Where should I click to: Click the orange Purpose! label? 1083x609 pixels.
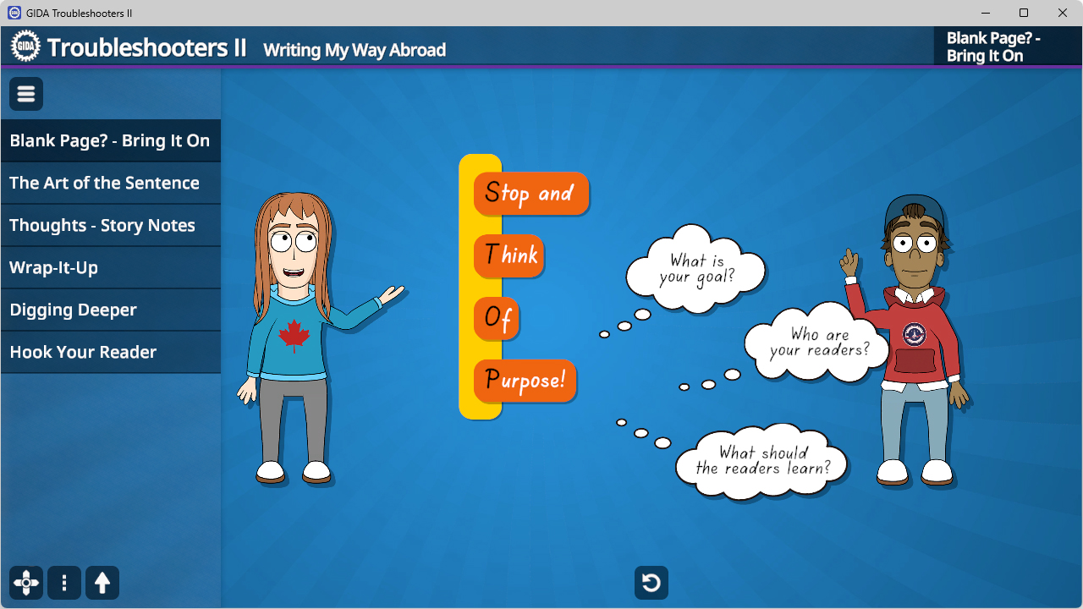[x=525, y=381]
